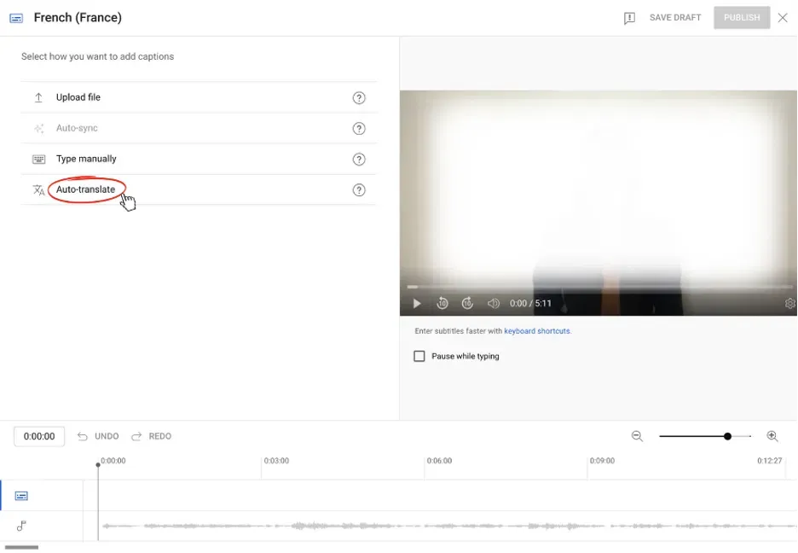The image size is (798, 553).
Task: Open help for Auto-translate
Action: coord(359,190)
